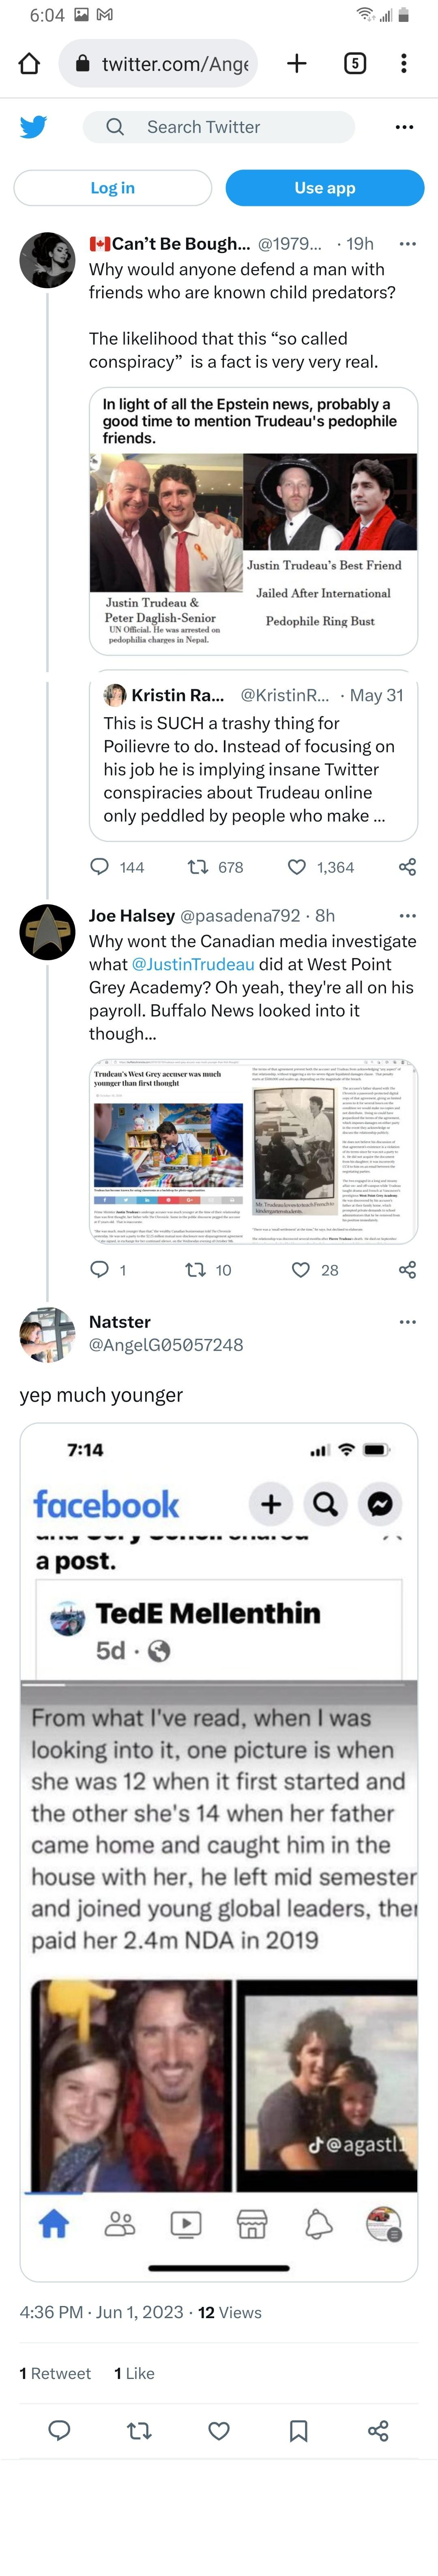Image resolution: width=438 pixels, height=2576 pixels.
Task: Tap the browser home icon
Action: point(30,64)
